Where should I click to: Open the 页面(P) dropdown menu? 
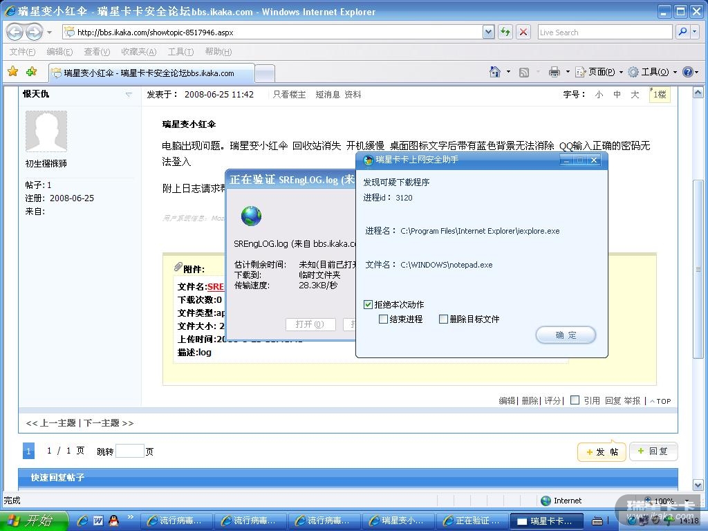599,72
